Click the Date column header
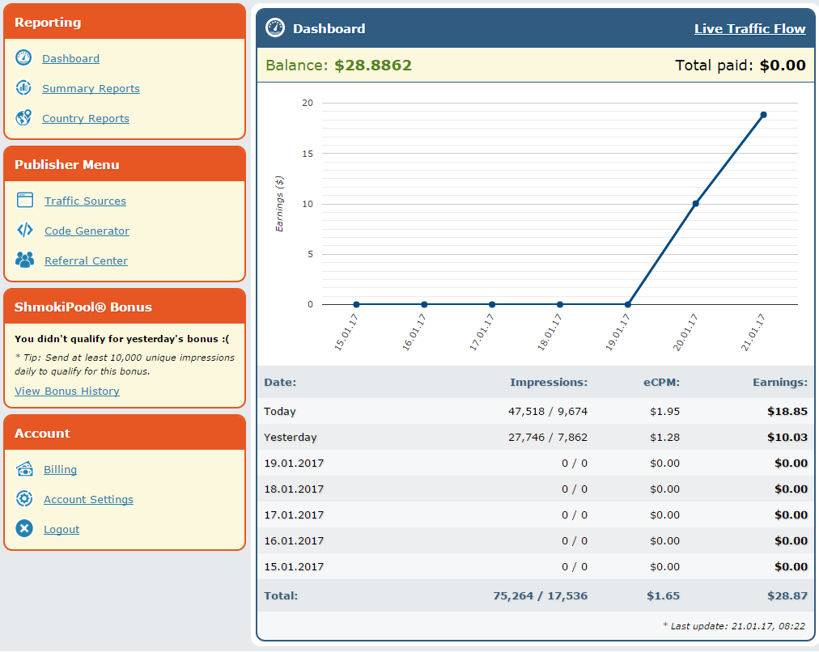Screen dimensions: 819x652 click(280, 382)
